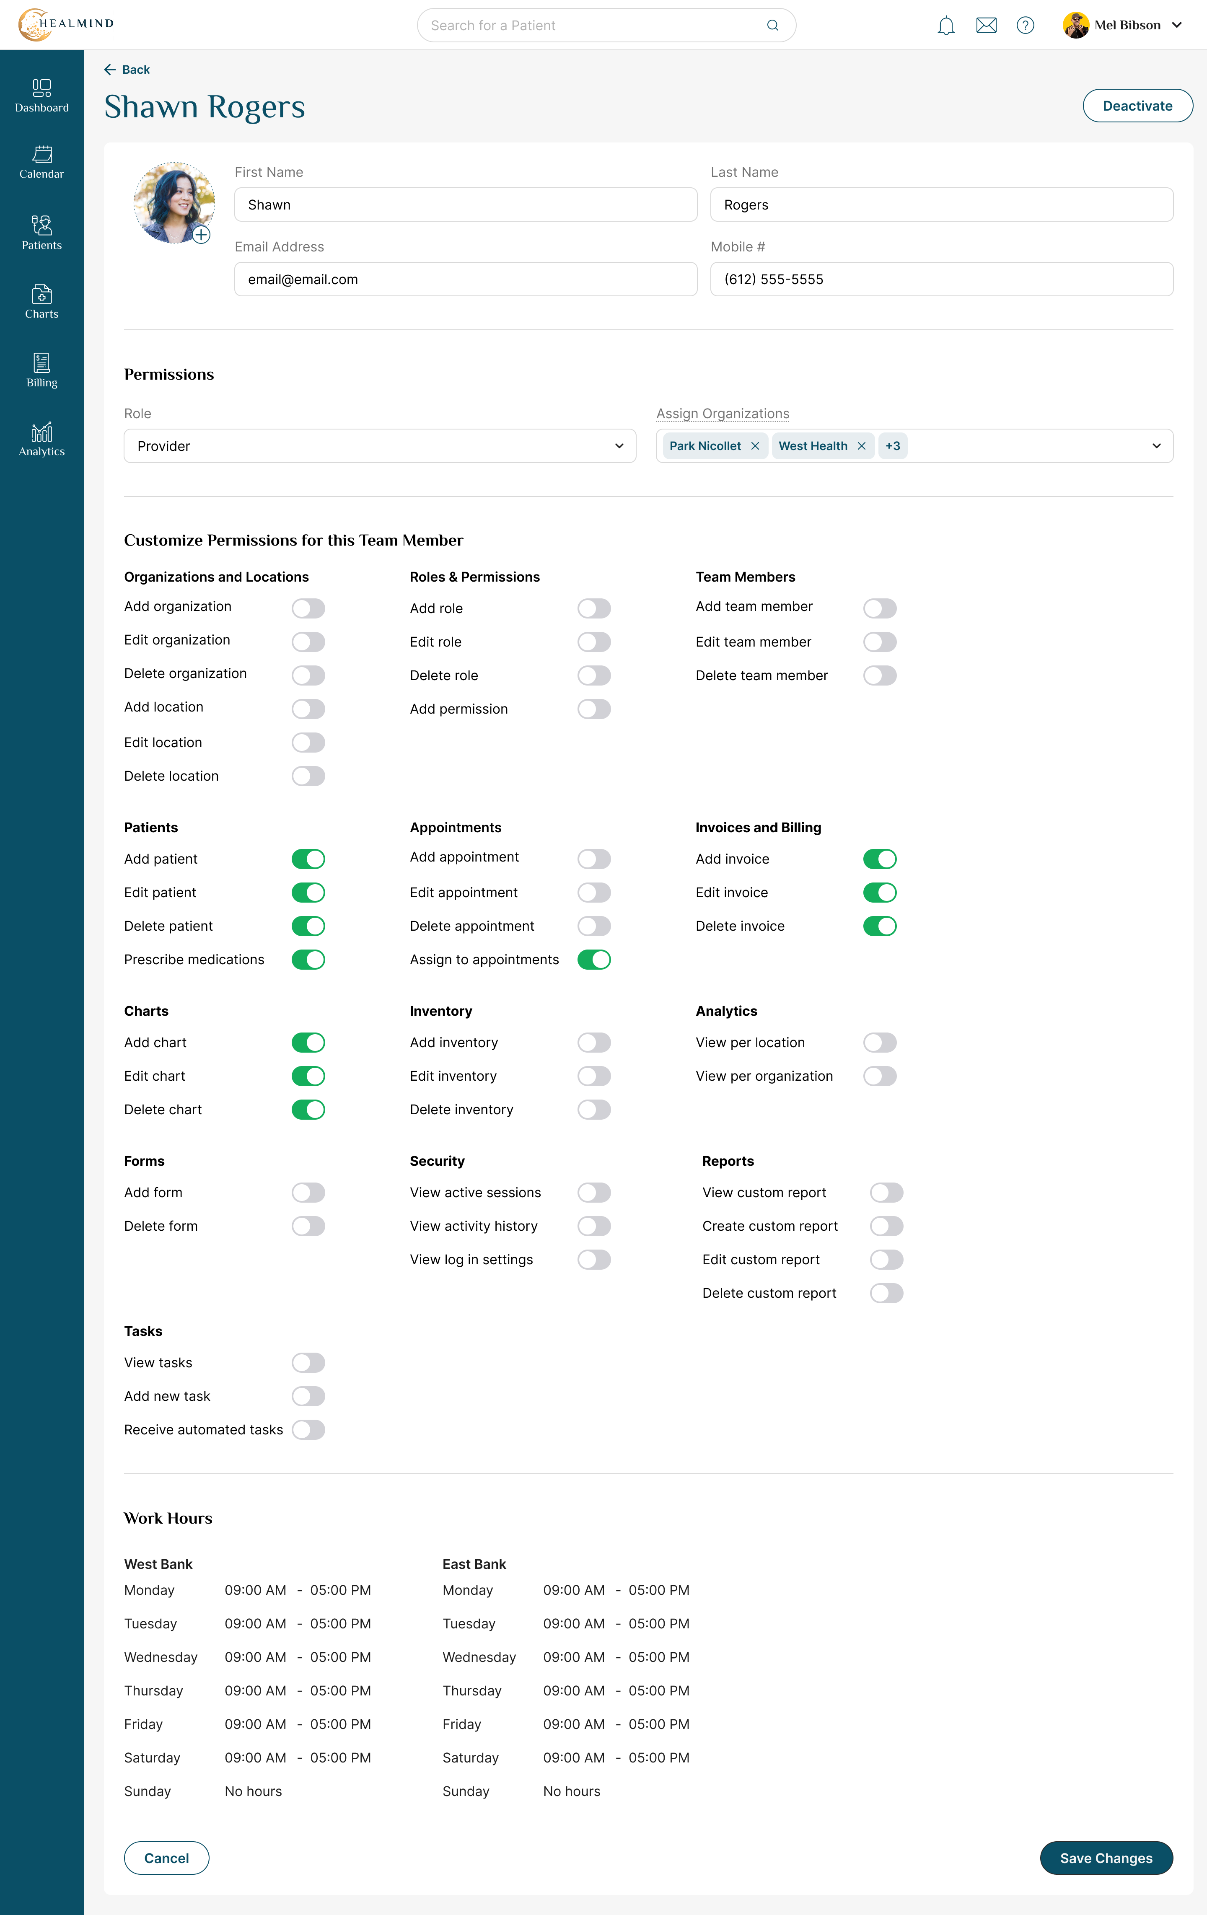
Task: Click the Save Changes button
Action: [x=1106, y=1858]
